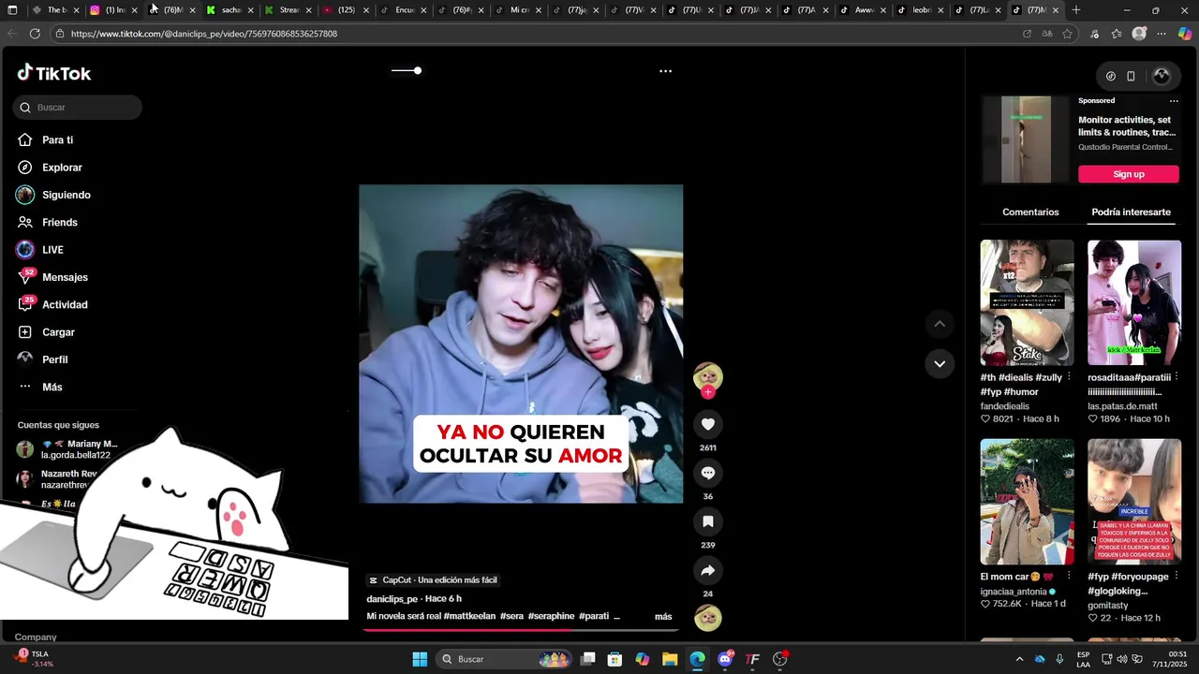The width and height of the screenshot is (1199, 674).
Task: Add page to favorites with the star icon
Action: (1067, 34)
